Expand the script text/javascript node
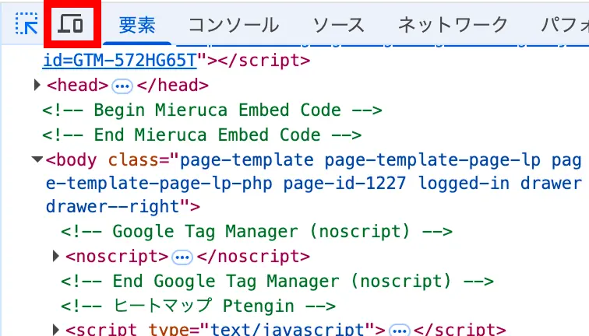The image size is (589, 336). click(x=56, y=330)
